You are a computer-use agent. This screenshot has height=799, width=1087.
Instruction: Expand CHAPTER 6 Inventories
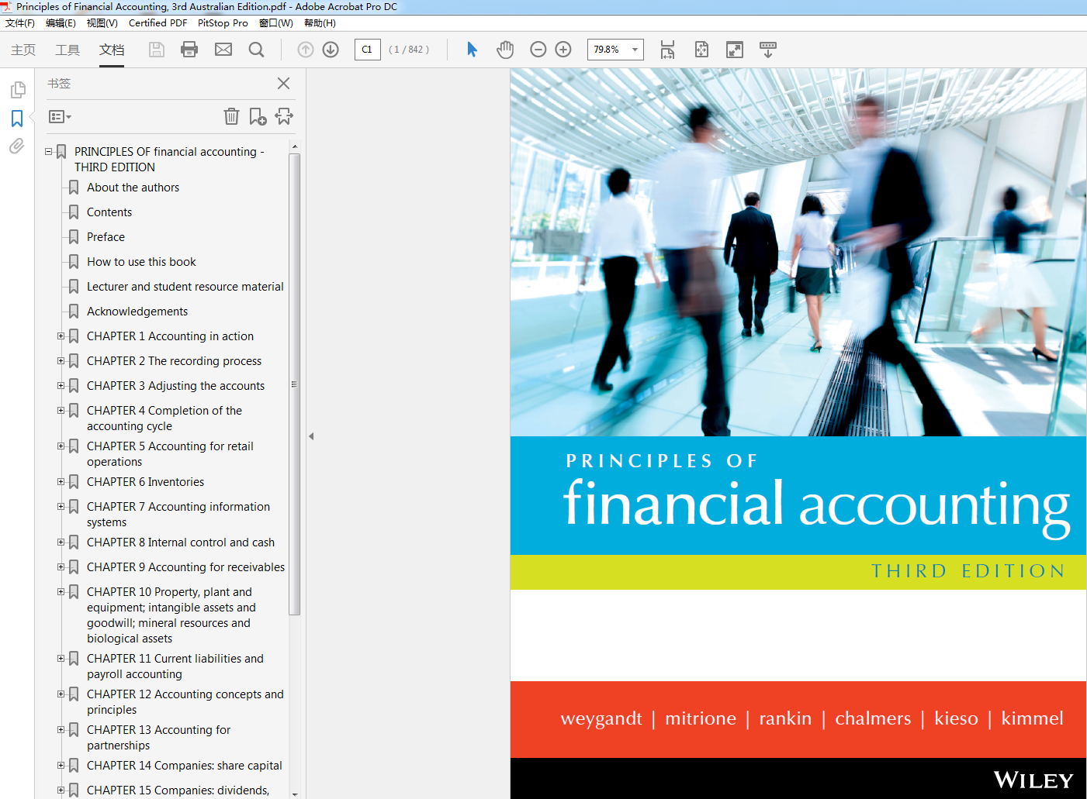pos(61,482)
